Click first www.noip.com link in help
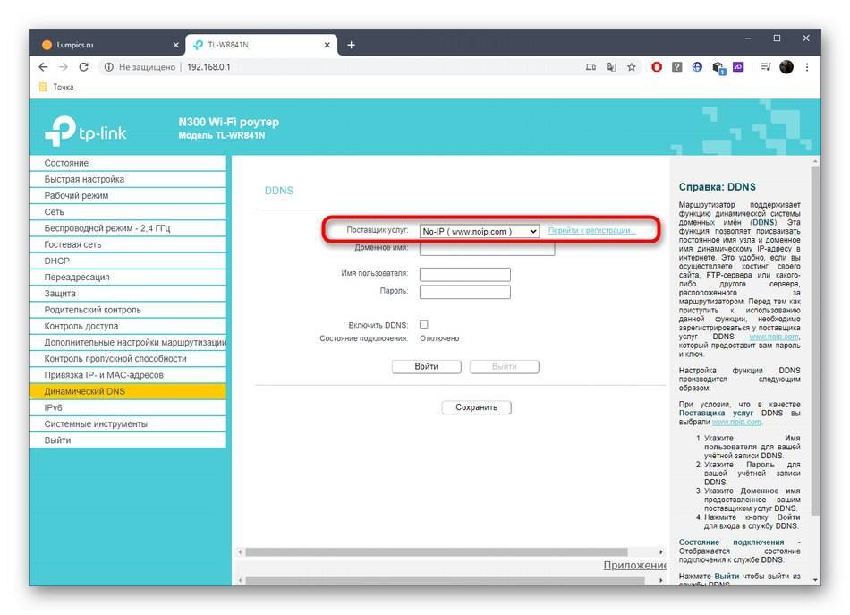The height and width of the screenshot is (615, 850). pos(774,337)
